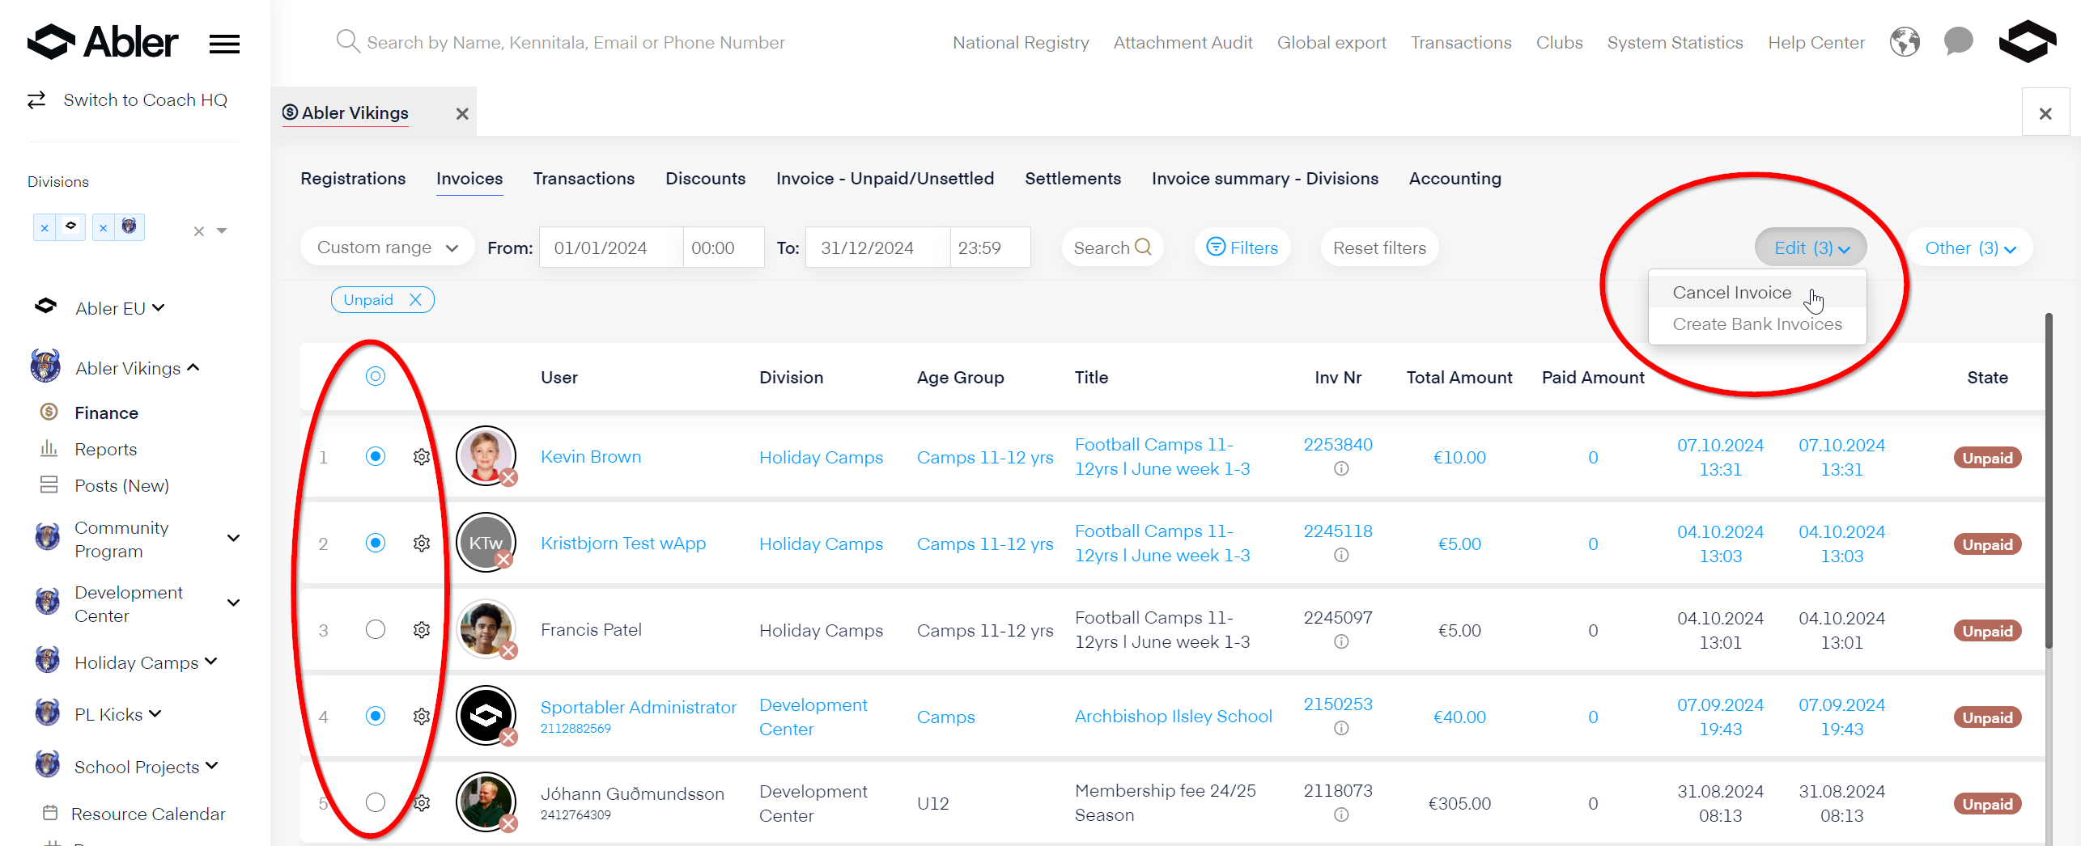Click the To date field 31/12/2024
Viewport: 2081px width, 846px height.
point(877,248)
